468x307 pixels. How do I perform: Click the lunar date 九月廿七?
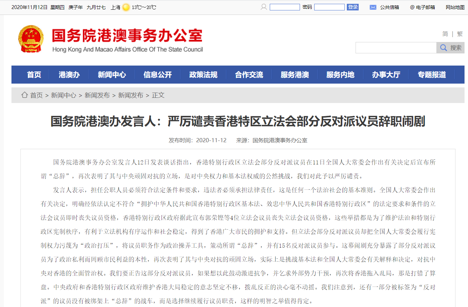coord(96,7)
